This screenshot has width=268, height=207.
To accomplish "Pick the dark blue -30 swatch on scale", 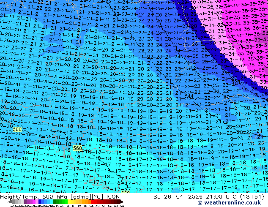I will tap(40, 202).
